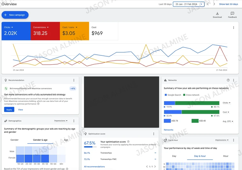Open help icon next to Your optimisation score

[128, 142]
